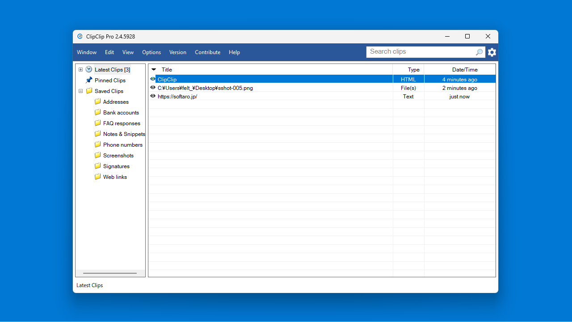Open the Help menu
The height and width of the screenshot is (322, 572).
click(234, 52)
